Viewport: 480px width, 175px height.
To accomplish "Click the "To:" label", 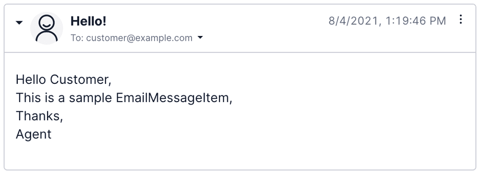I will click(x=77, y=38).
